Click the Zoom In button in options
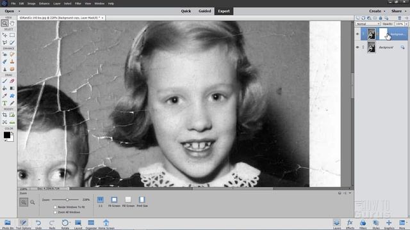This screenshot has width=410, height=230. (x=24, y=202)
